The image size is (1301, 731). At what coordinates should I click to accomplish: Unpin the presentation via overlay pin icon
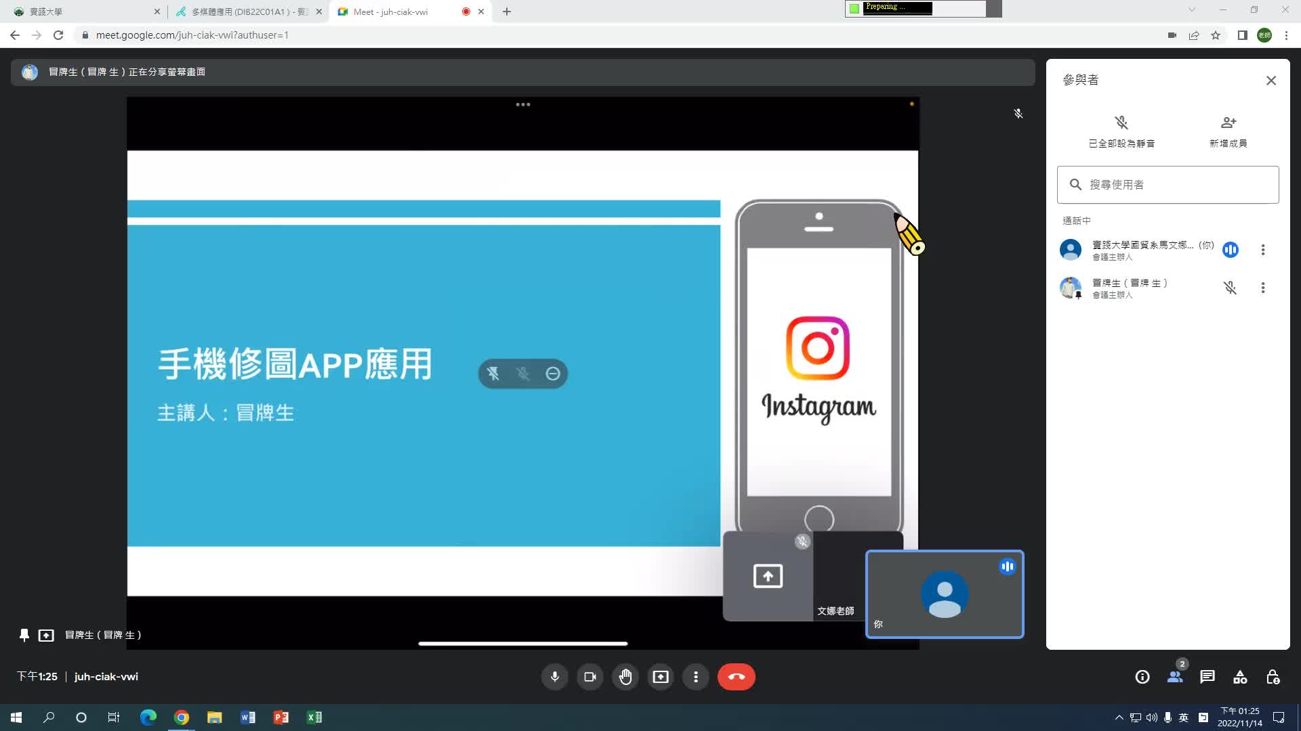pyautogui.click(x=493, y=374)
